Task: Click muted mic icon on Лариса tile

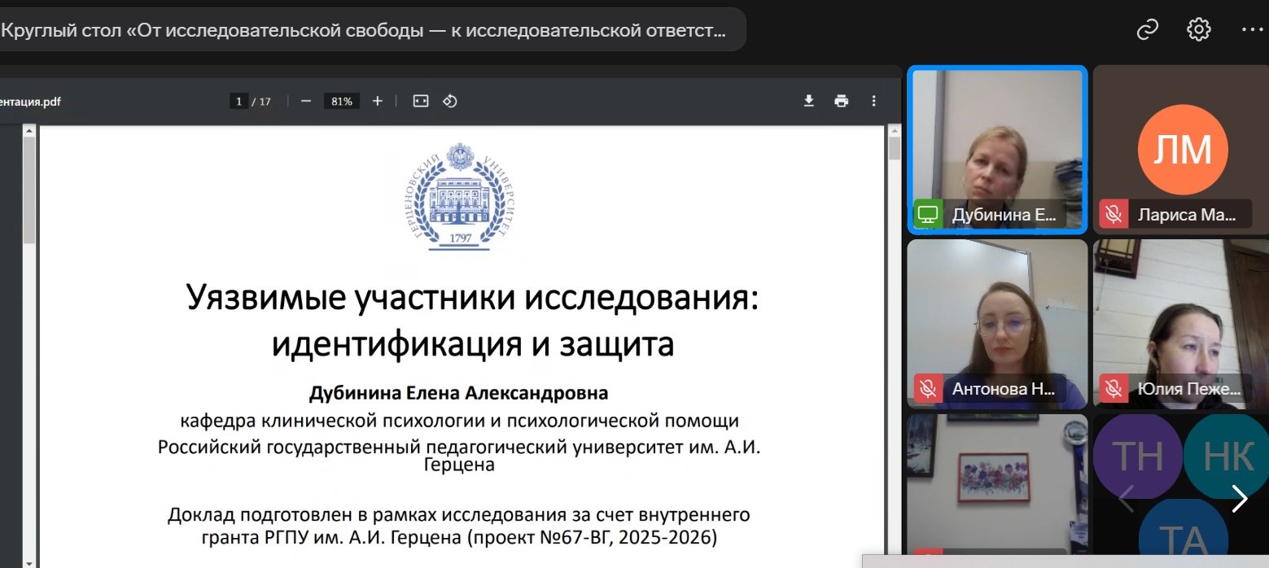Action: pos(1113,215)
